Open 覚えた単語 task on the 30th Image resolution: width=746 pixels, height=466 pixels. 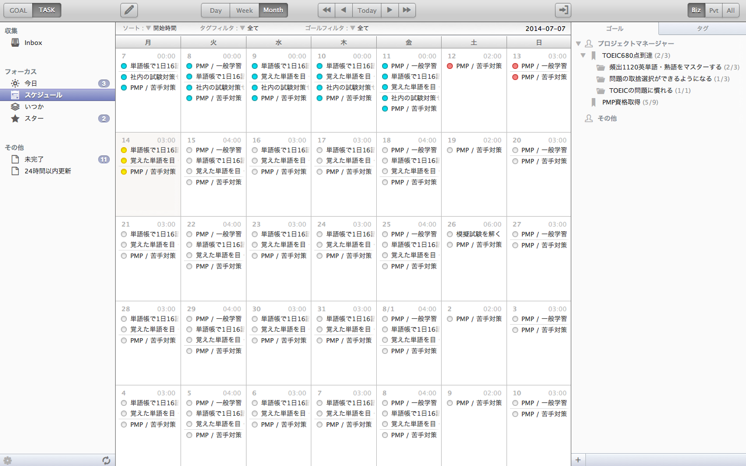coord(283,329)
